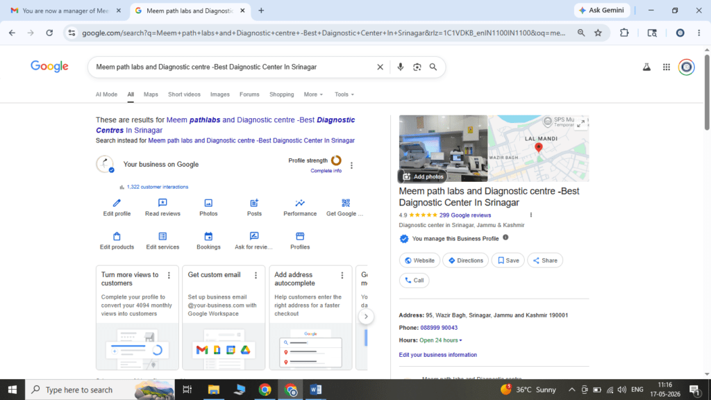Screen dimensions: 711x400
Task: Open Edit your business information link
Action: (x=437, y=355)
